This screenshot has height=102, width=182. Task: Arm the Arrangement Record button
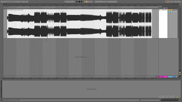pos(82,2)
